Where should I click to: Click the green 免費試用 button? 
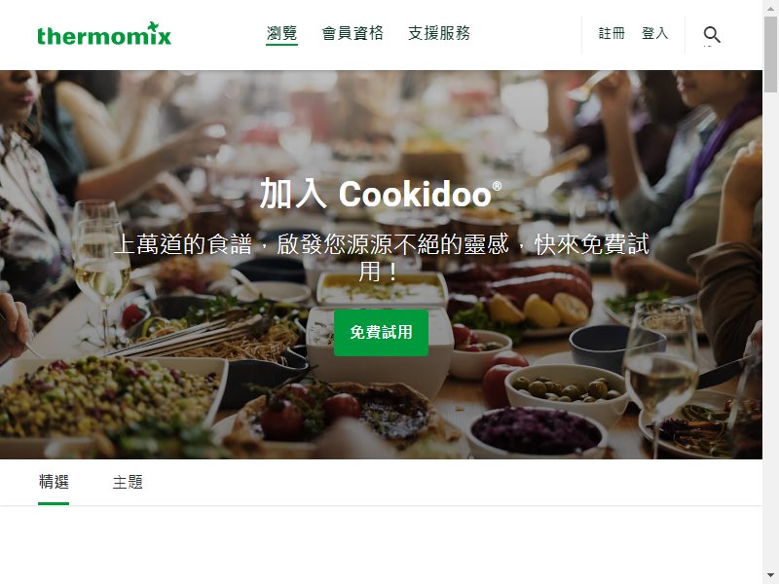click(381, 332)
